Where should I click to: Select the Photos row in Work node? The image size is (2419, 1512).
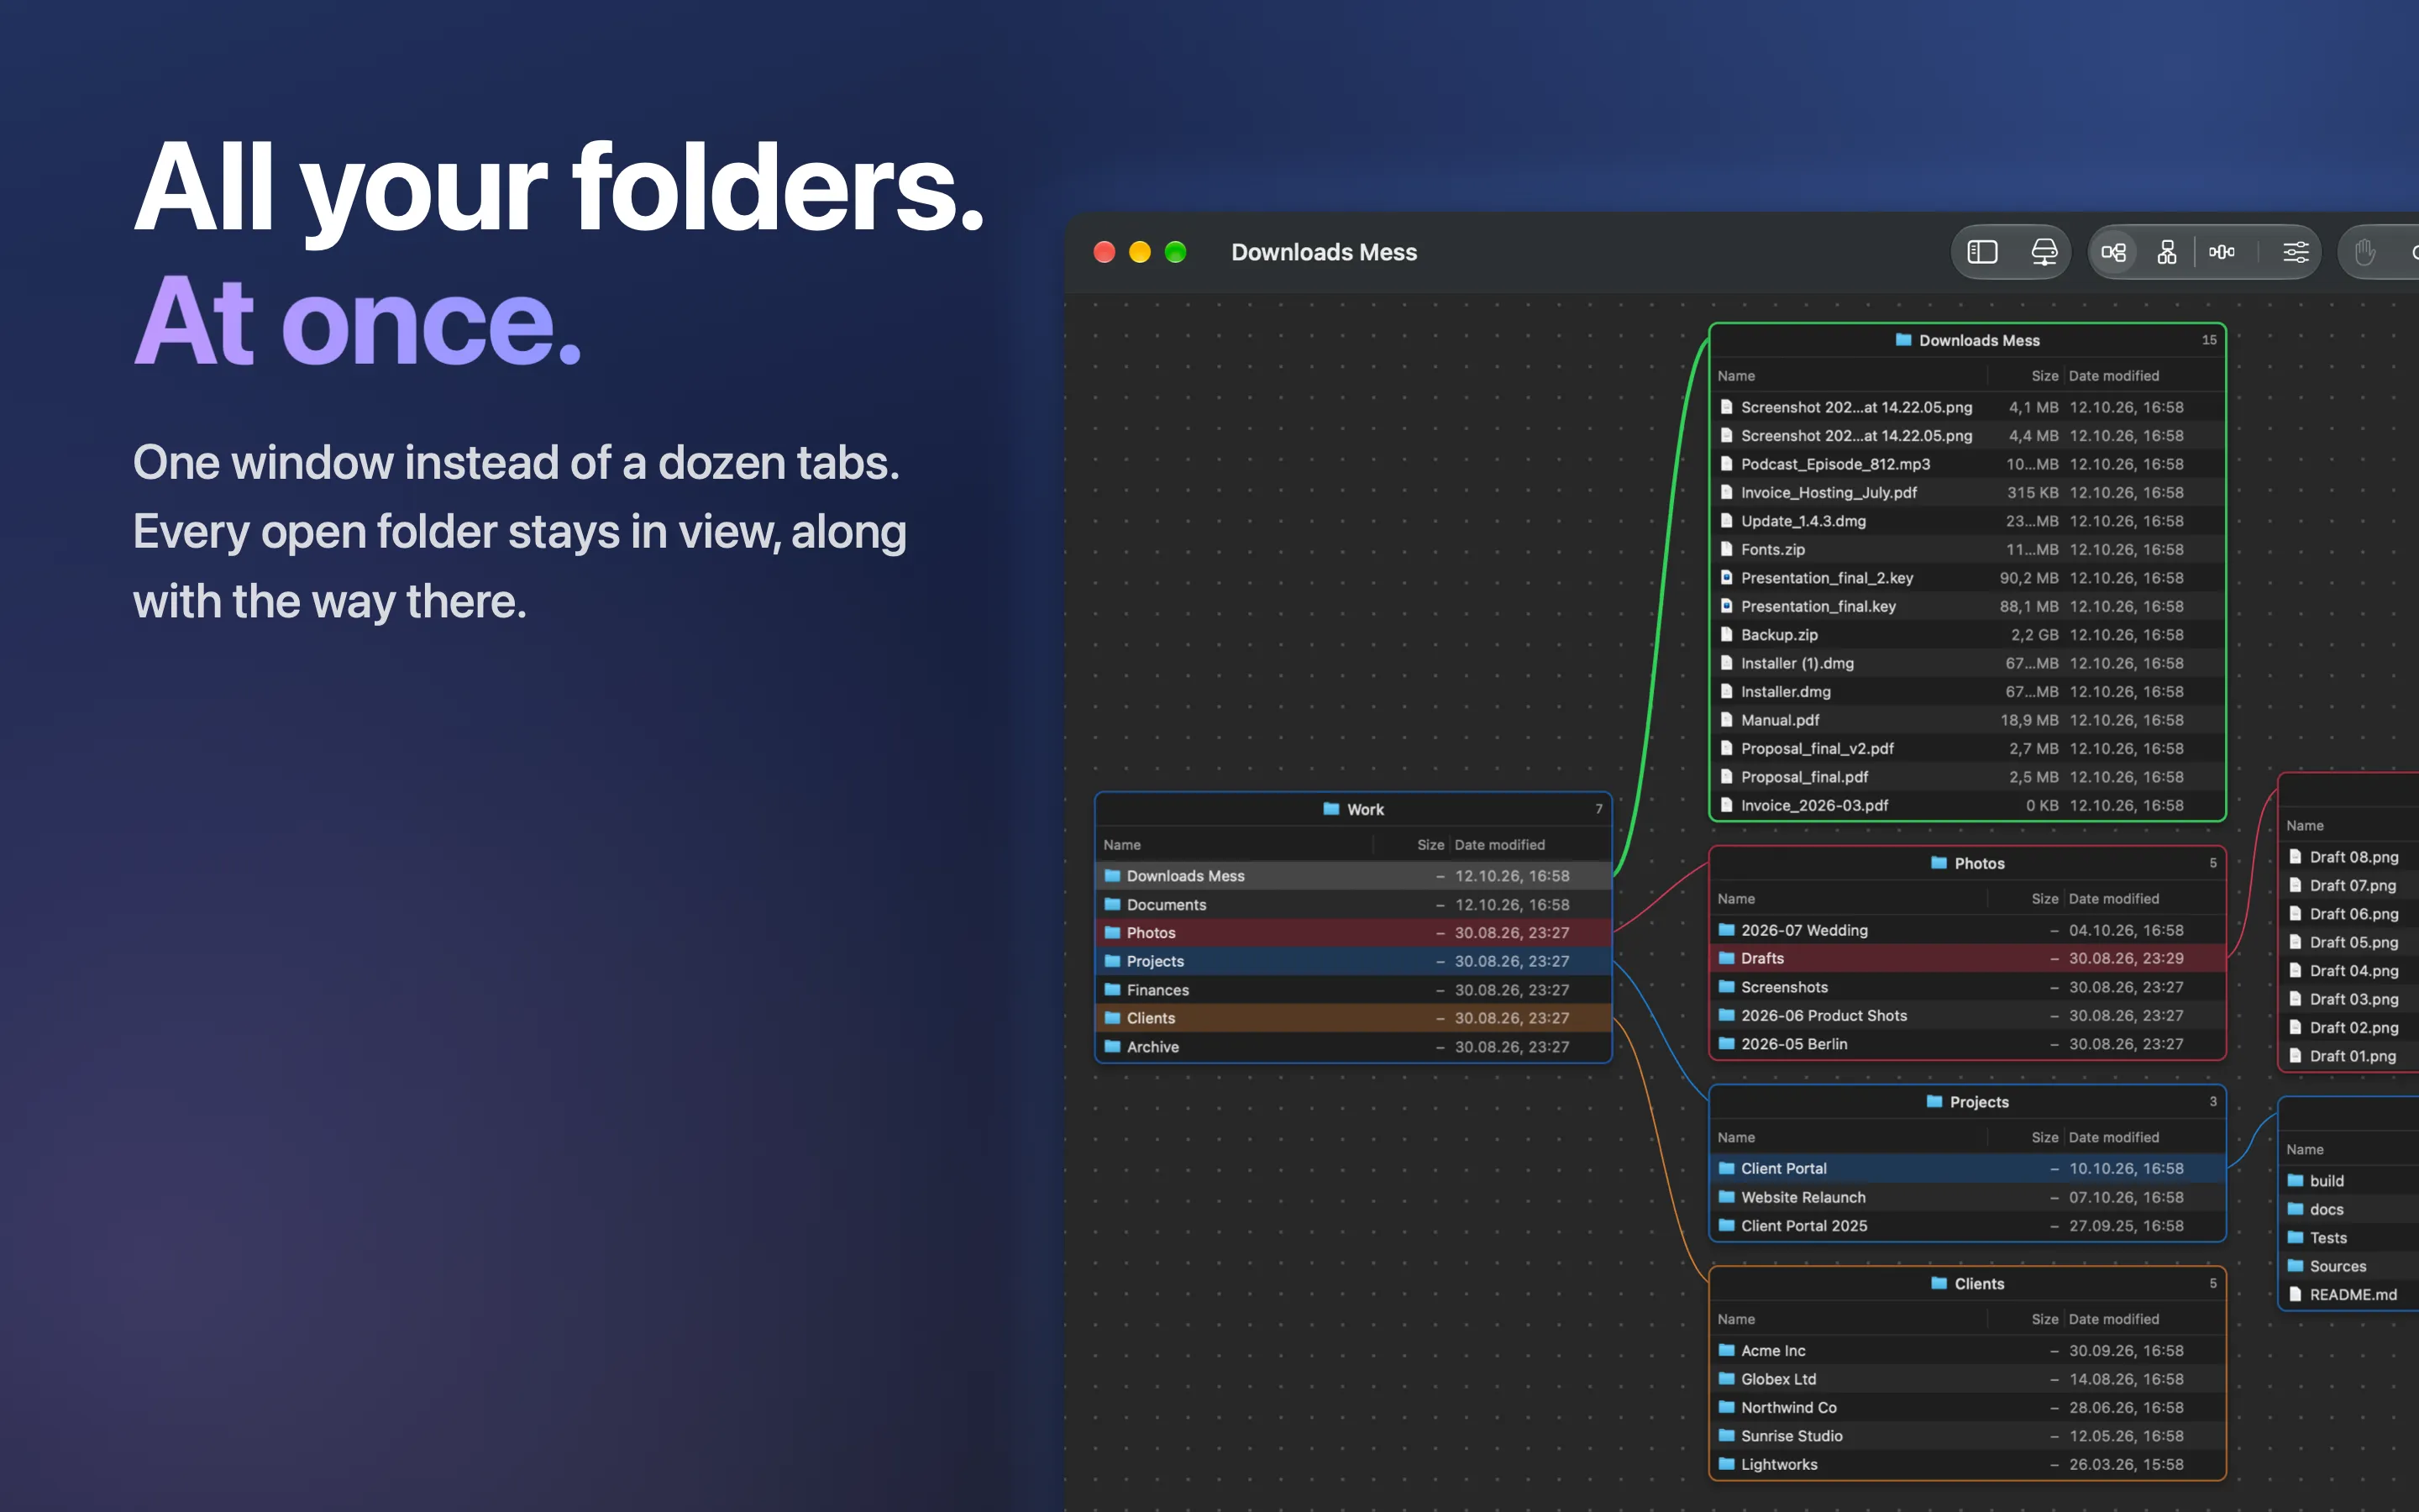coord(1353,933)
